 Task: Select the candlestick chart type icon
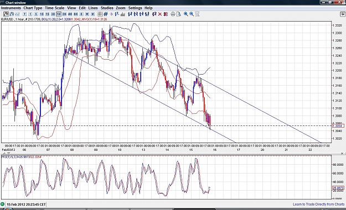click(x=6, y=14)
